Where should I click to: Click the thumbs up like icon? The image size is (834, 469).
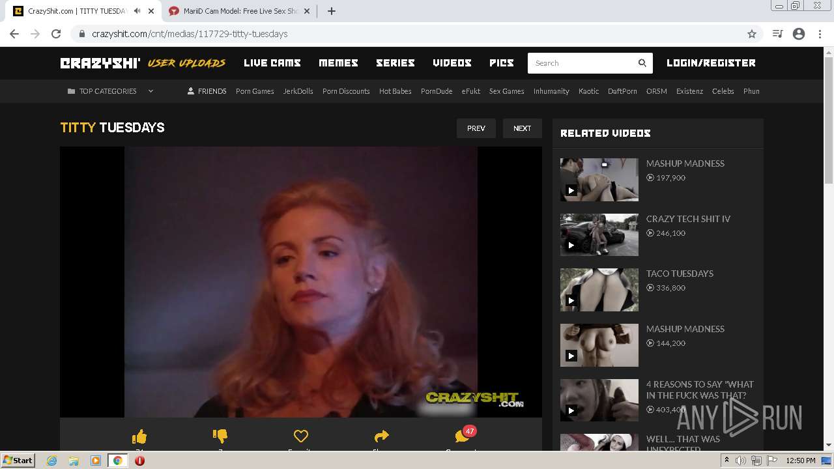(139, 436)
